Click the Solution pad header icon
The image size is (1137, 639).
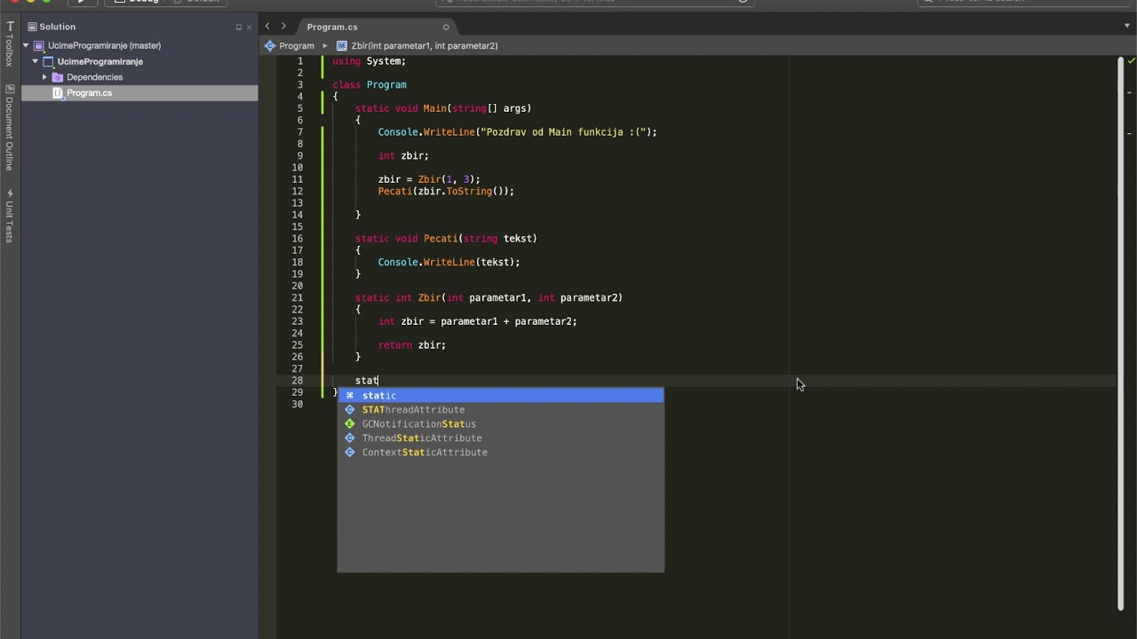(32, 27)
